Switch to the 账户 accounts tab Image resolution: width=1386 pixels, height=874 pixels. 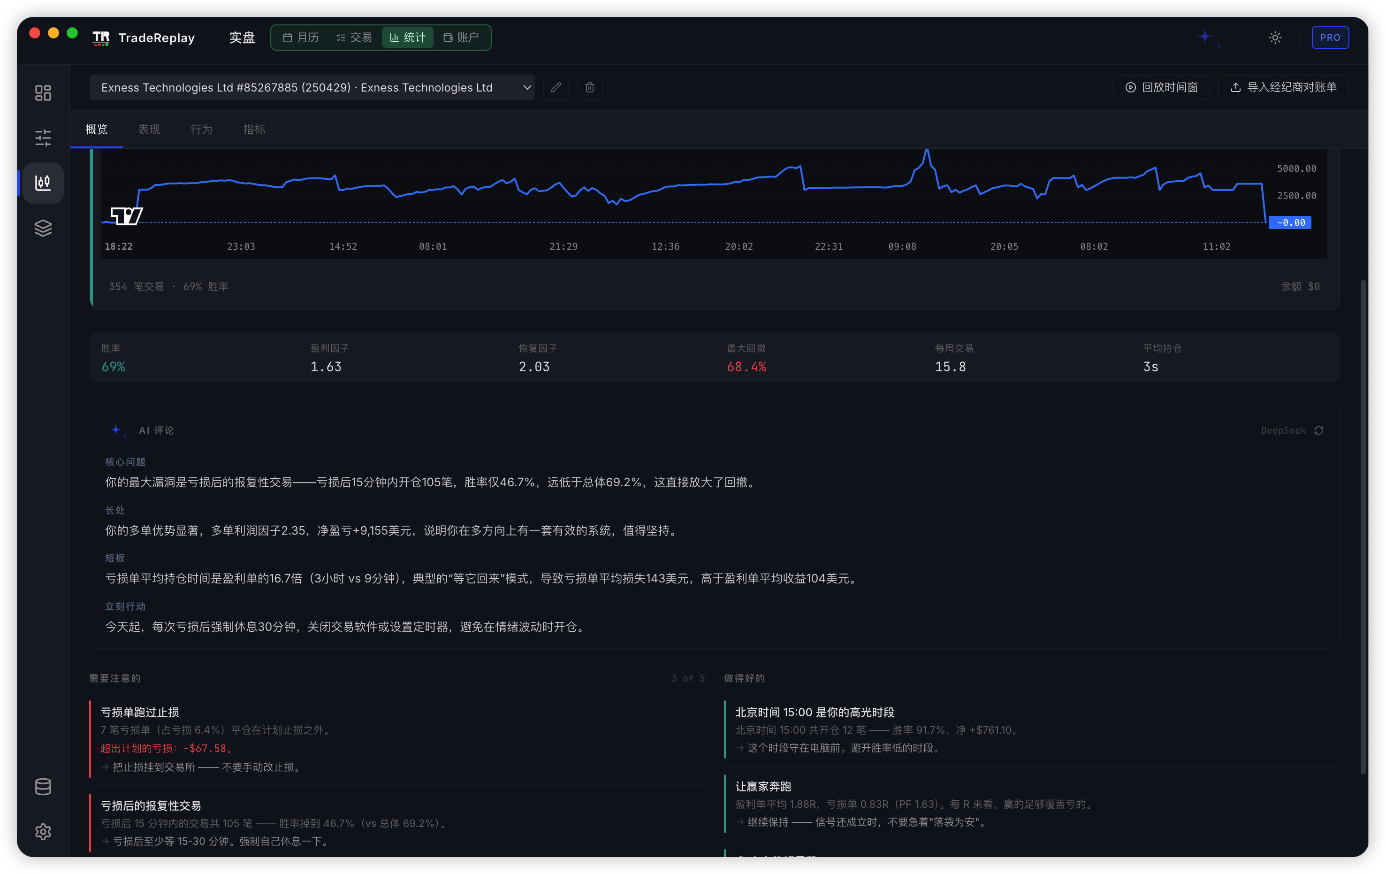click(x=461, y=38)
